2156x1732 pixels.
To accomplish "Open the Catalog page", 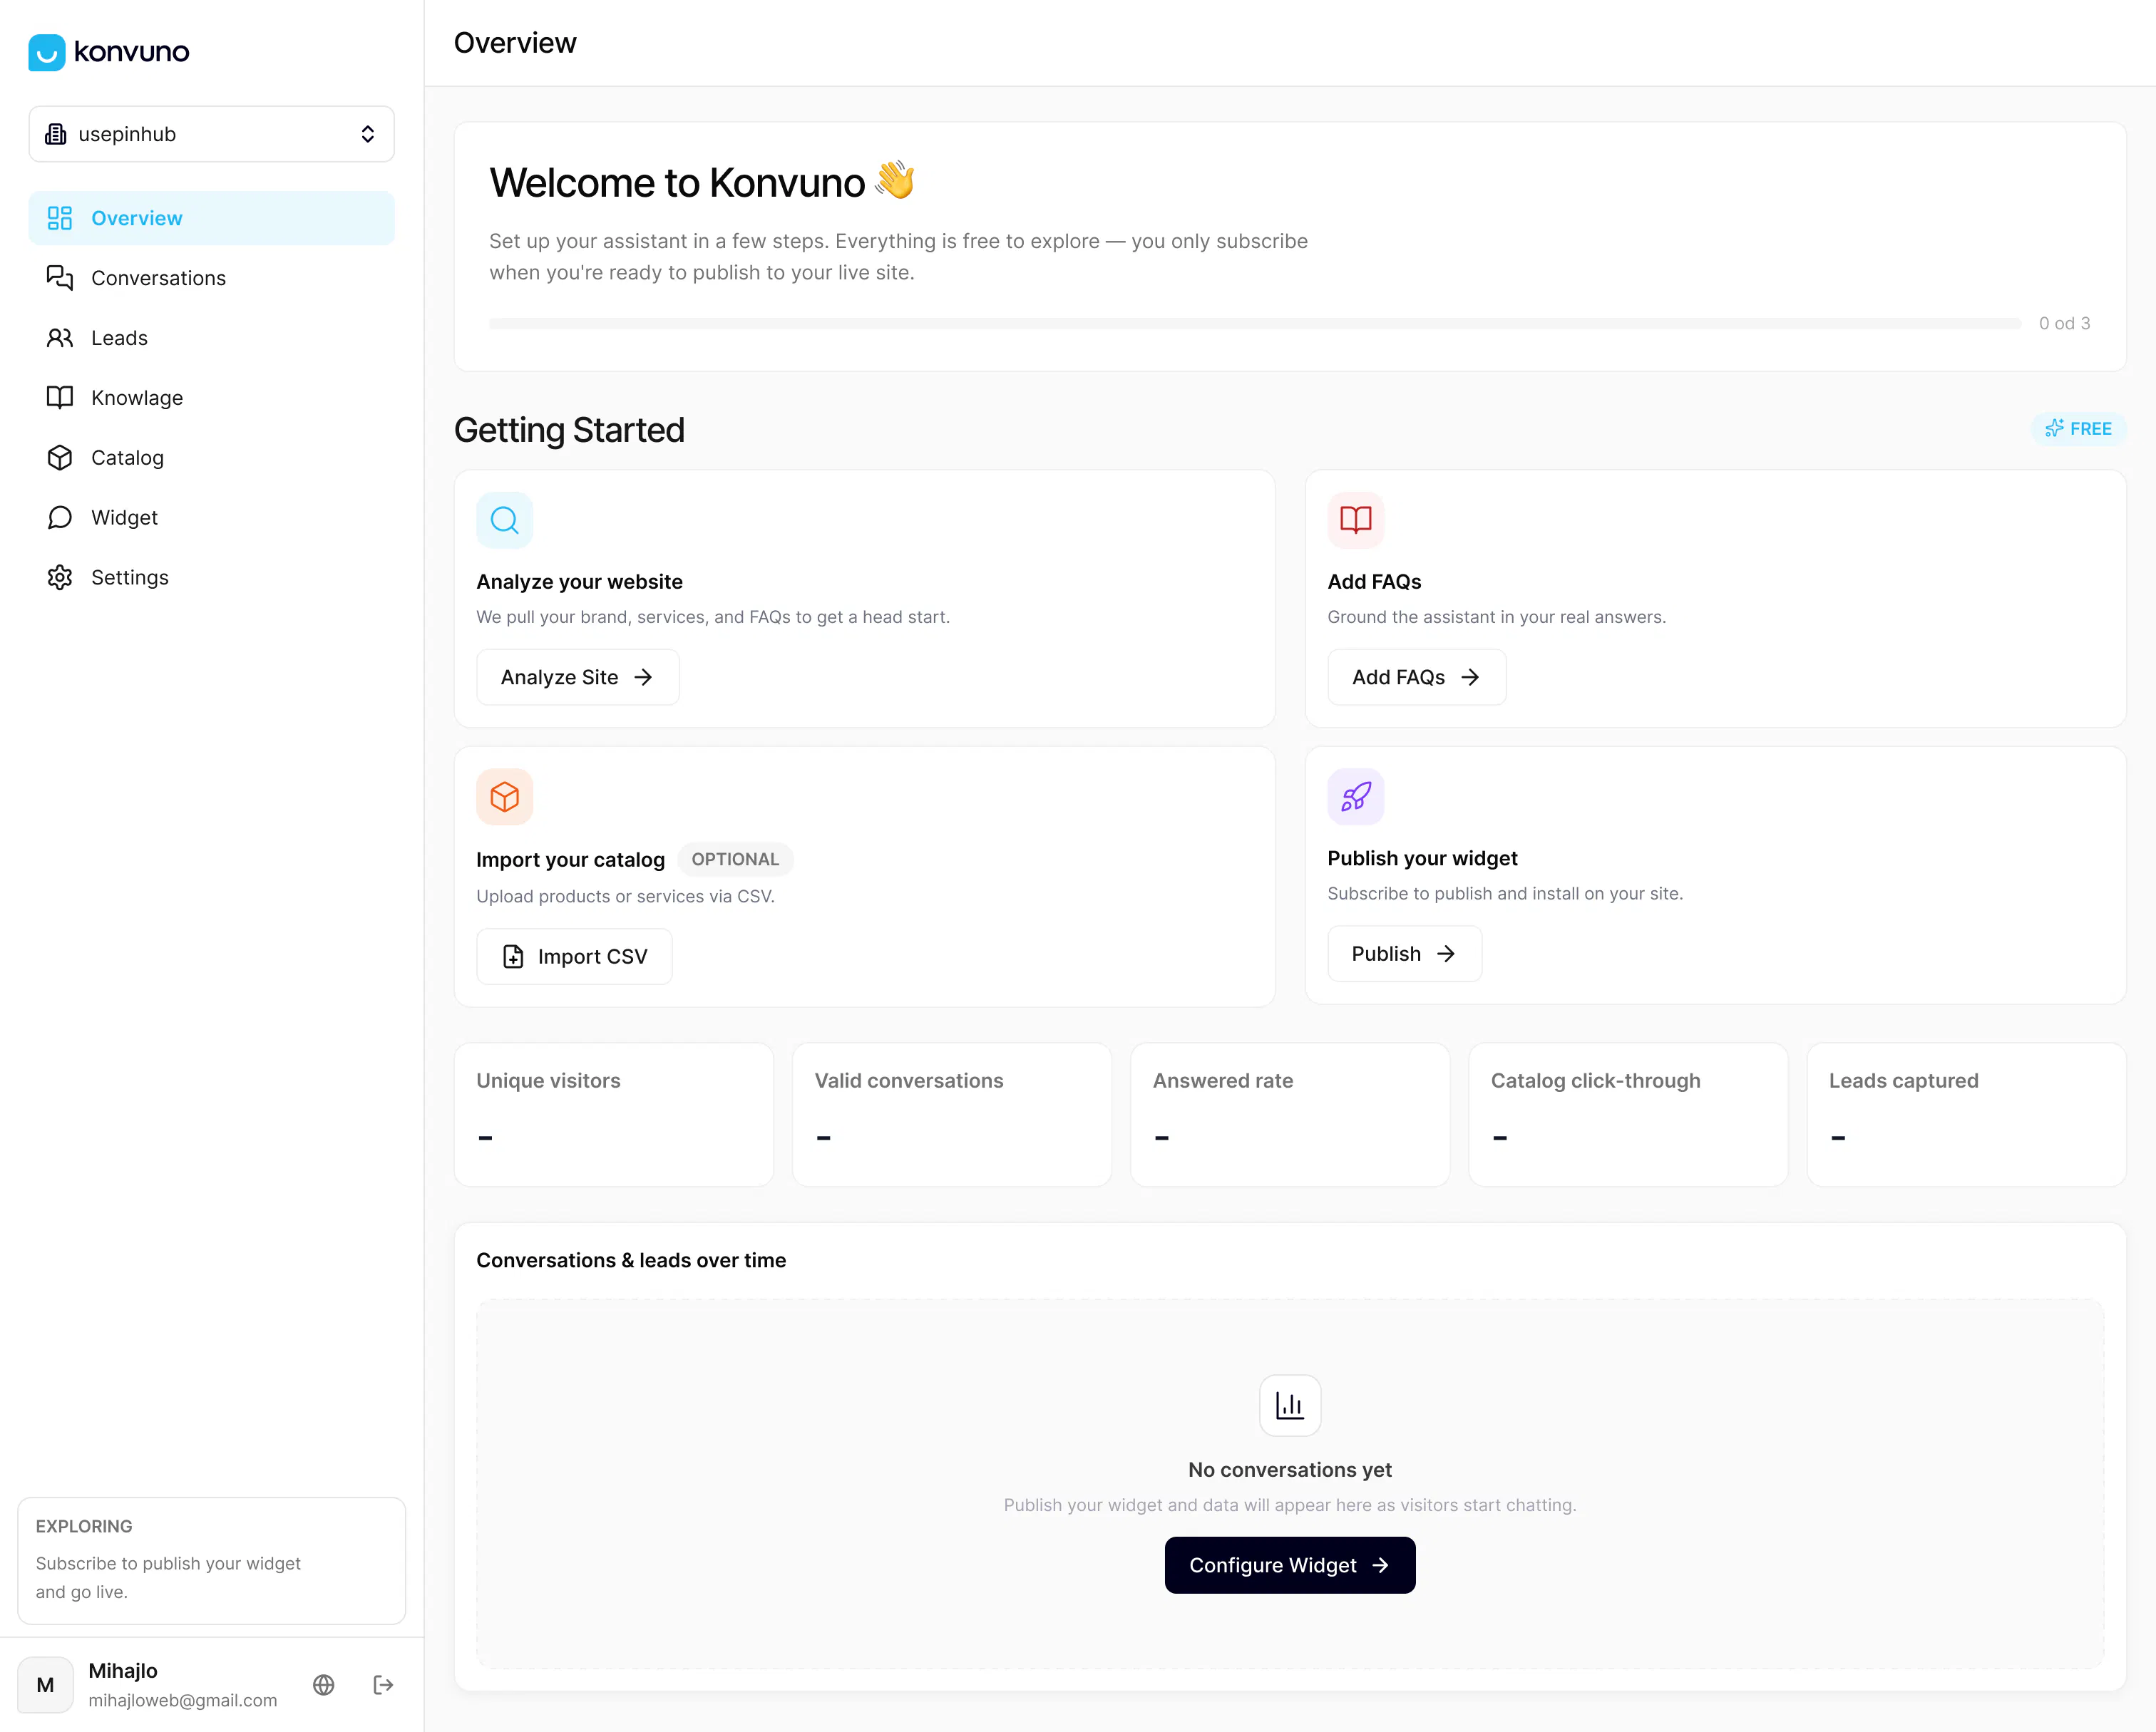I will pos(211,458).
